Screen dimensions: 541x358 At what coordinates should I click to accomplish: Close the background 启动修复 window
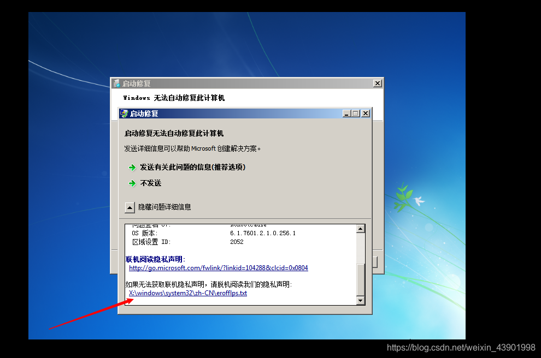pyautogui.click(x=378, y=83)
